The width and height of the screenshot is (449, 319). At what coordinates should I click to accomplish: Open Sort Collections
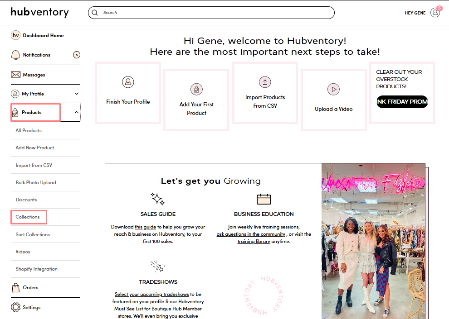tap(33, 234)
